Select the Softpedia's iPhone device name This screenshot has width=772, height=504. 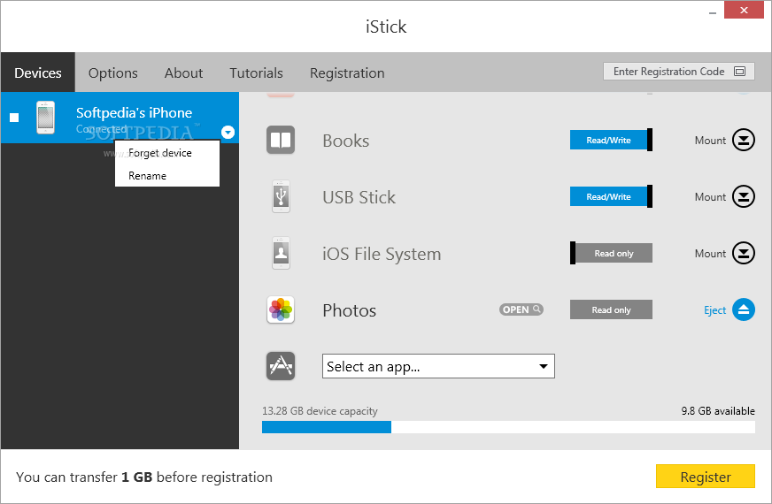[x=134, y=112]
